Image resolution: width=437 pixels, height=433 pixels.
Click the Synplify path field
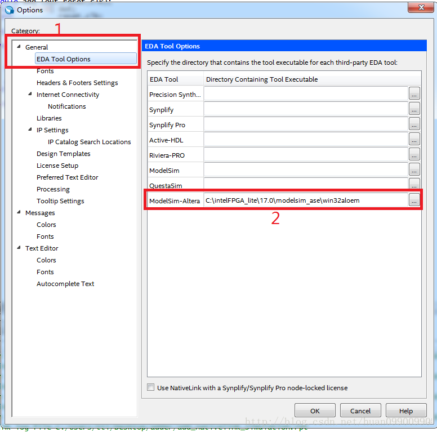(x=306, y=109)
